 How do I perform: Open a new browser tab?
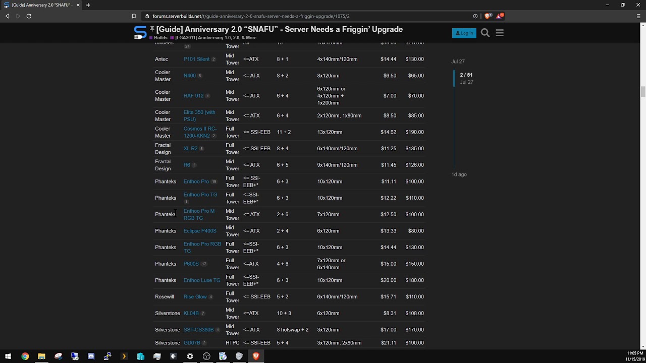[x=88, y=5]
